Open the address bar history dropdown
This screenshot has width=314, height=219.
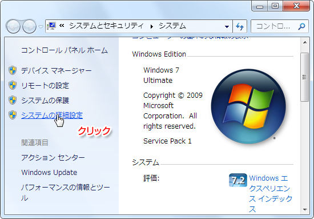(x=227, y=26)
